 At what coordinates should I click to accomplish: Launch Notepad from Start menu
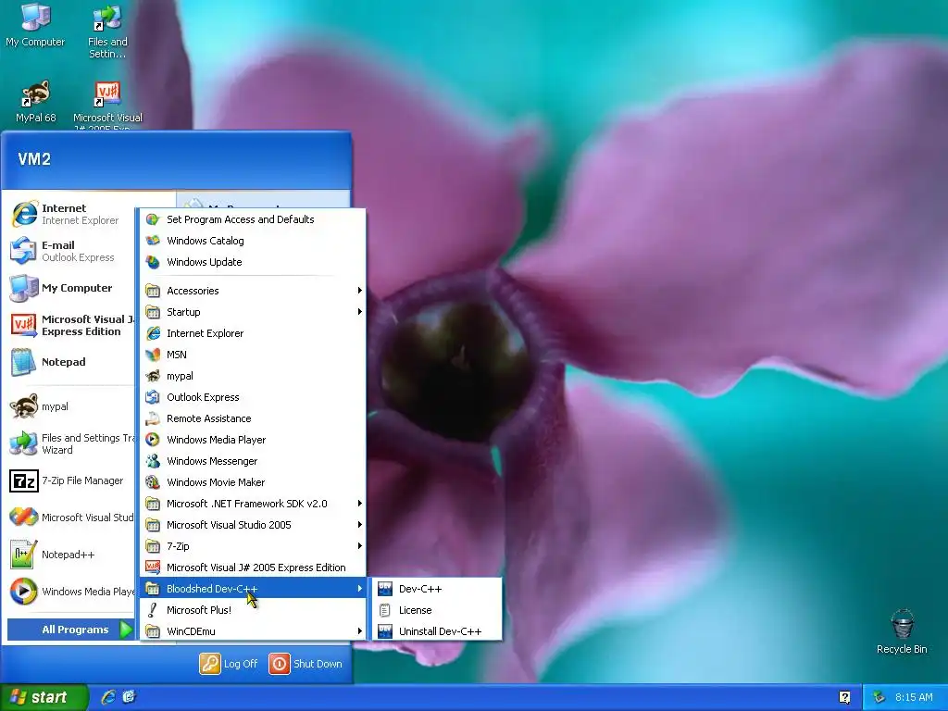click(x=71, y=362)
